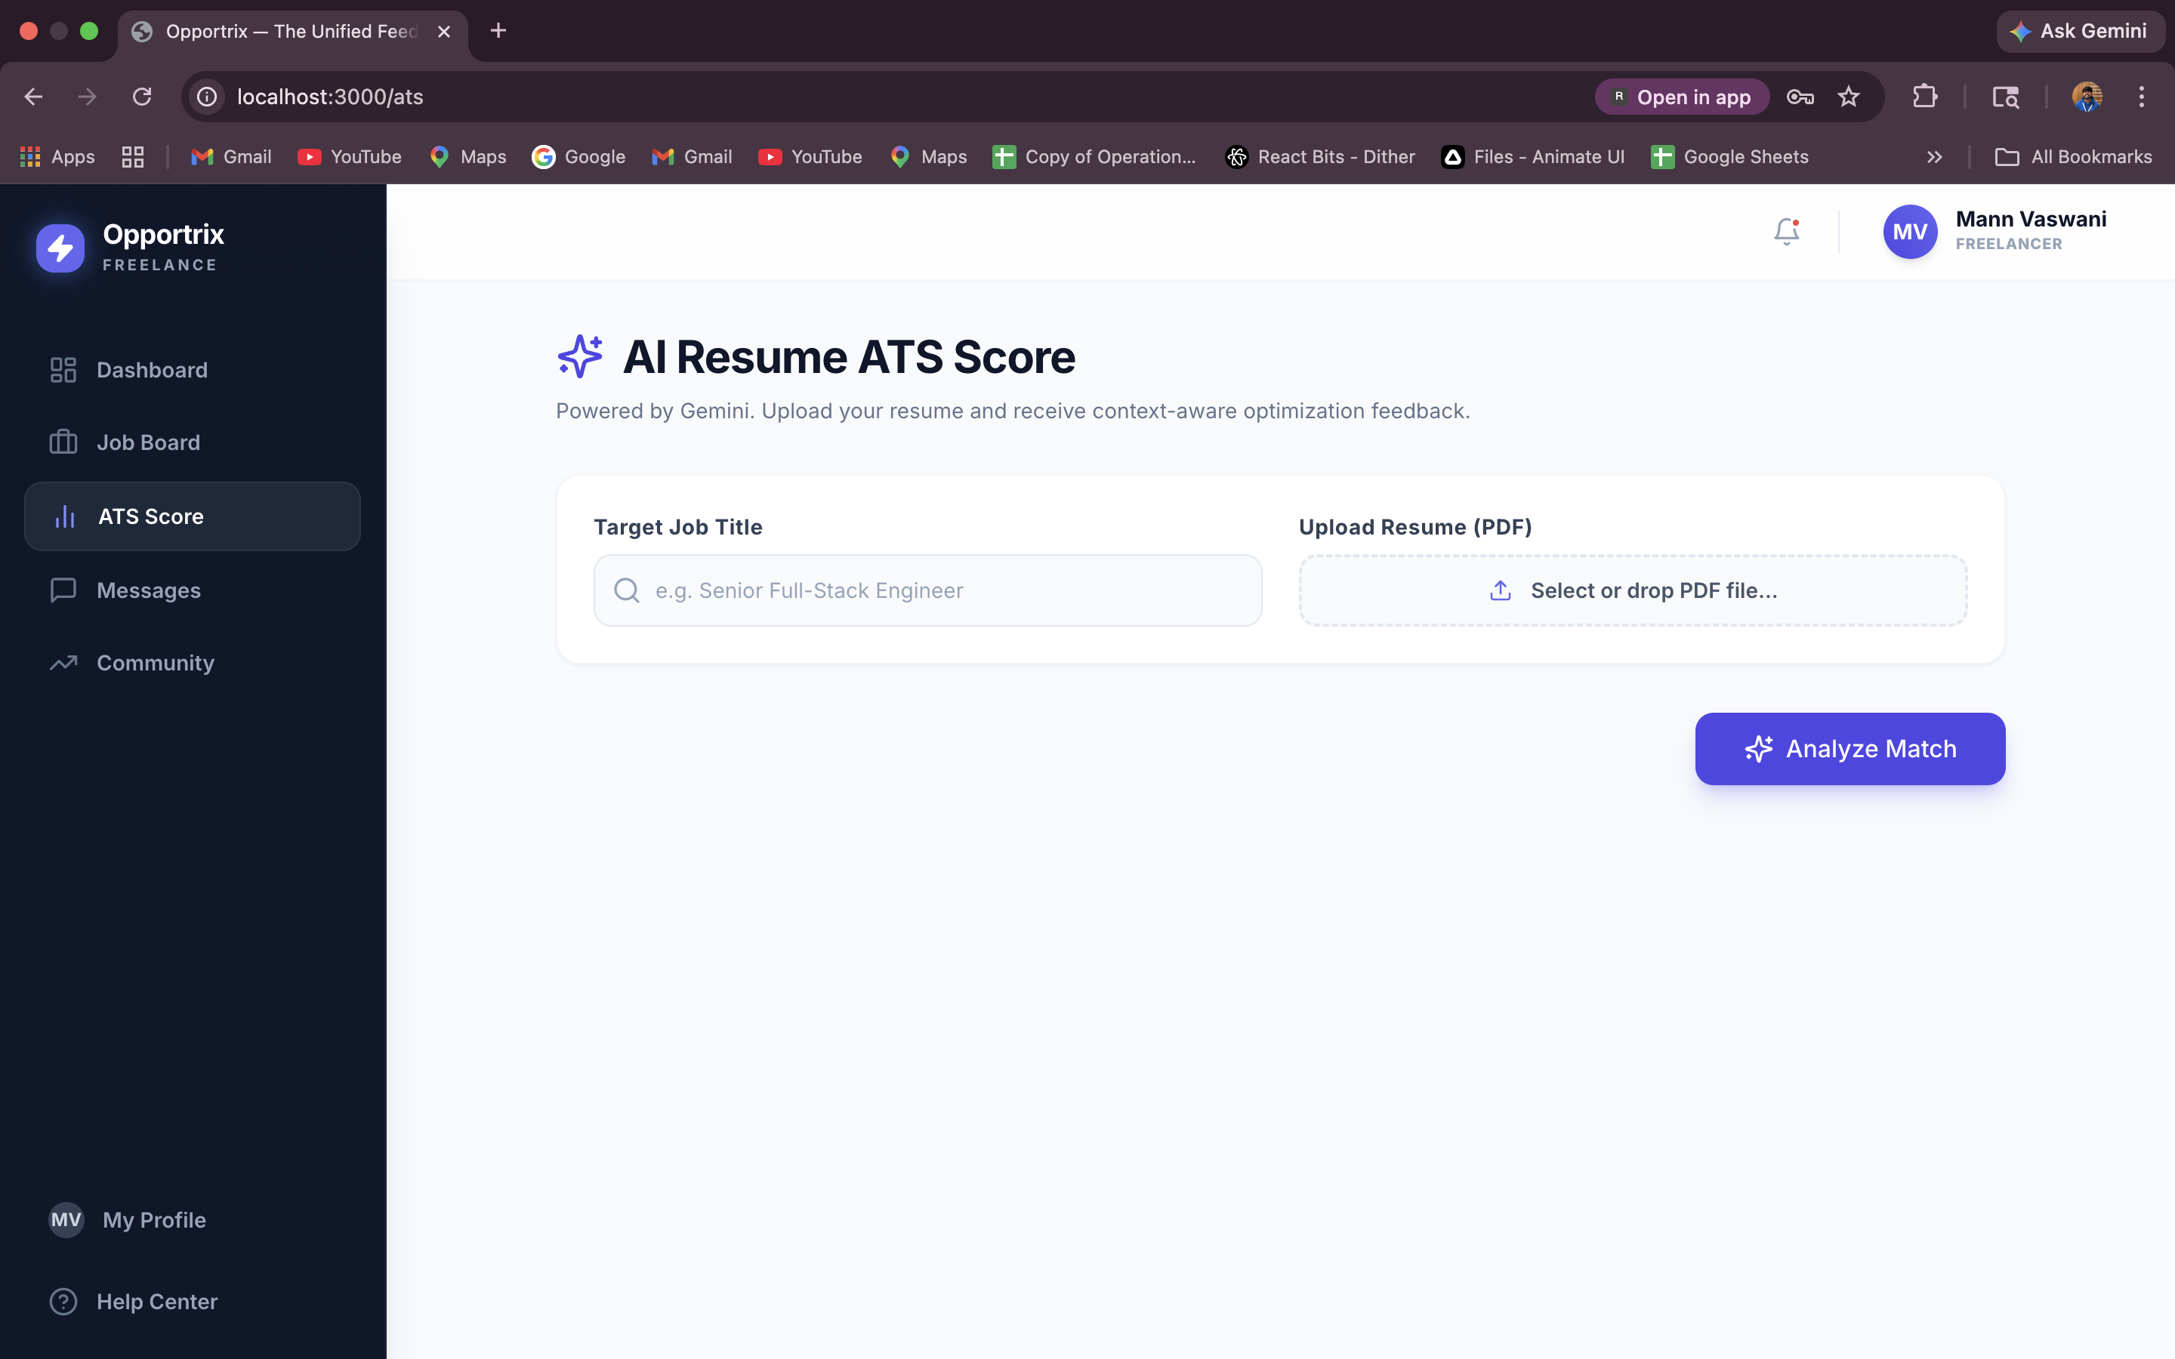Image resolution: width=2175 pixels, height=1359 pixels.
Task: Reload the page with the refresh icon
Action: pos(142,97)
